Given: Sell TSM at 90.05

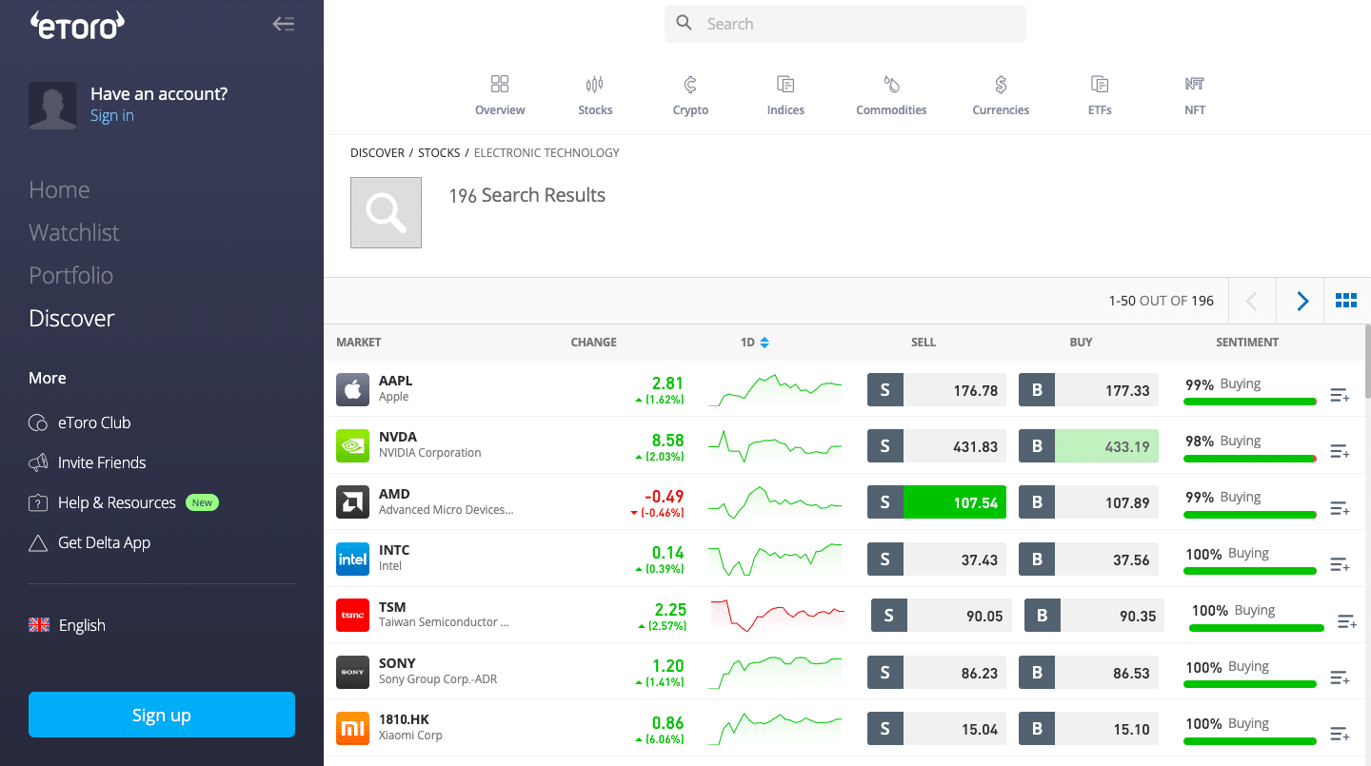Looking at the screenshot, I should coord(942,616).
